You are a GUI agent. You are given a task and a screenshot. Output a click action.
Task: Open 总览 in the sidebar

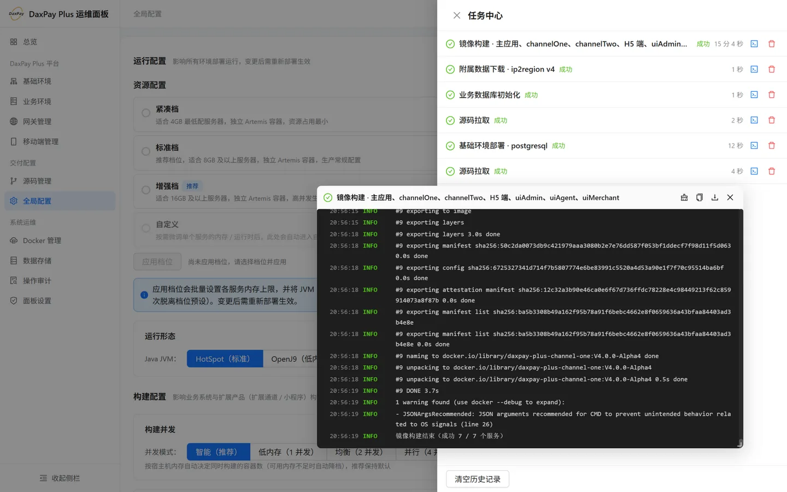point(60,42)
